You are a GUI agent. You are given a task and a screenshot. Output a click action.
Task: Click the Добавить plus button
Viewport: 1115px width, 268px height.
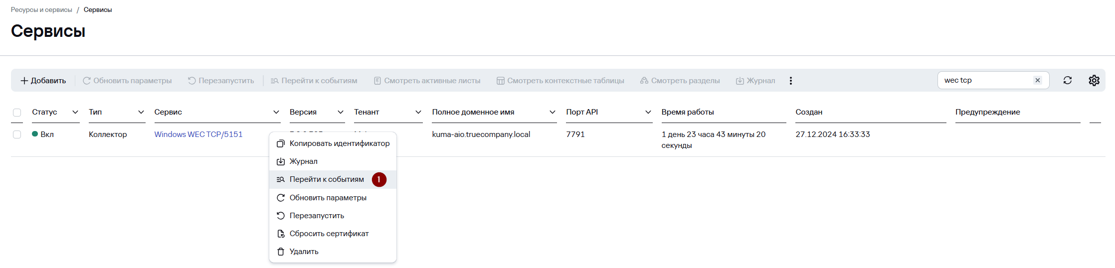(x=43, y=81)
